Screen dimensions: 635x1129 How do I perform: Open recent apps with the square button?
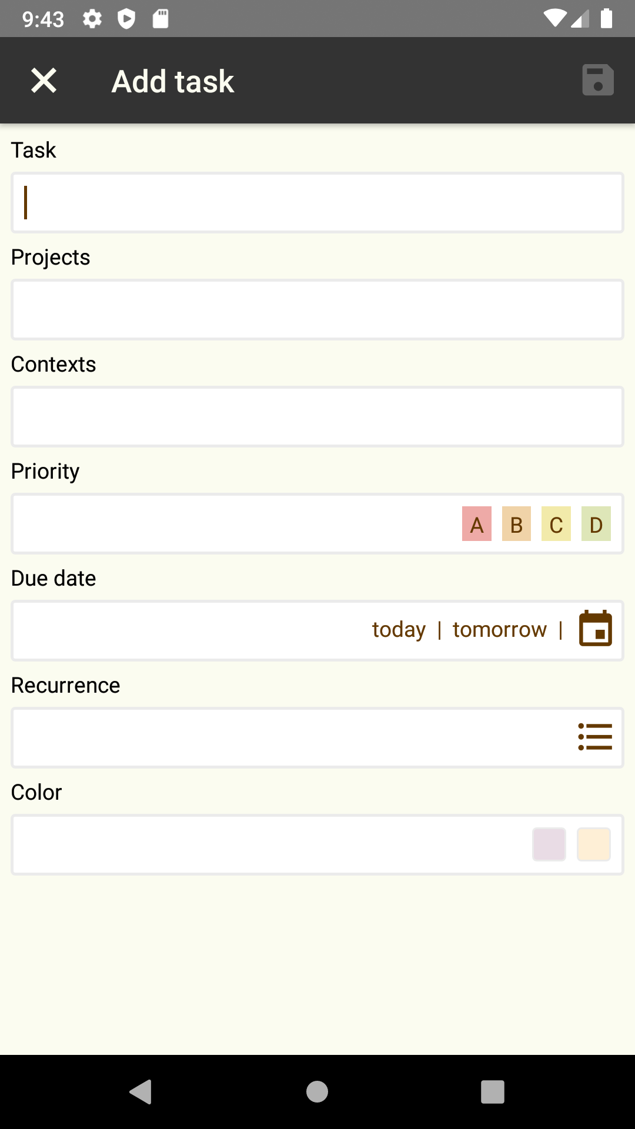coord(493,1092)
